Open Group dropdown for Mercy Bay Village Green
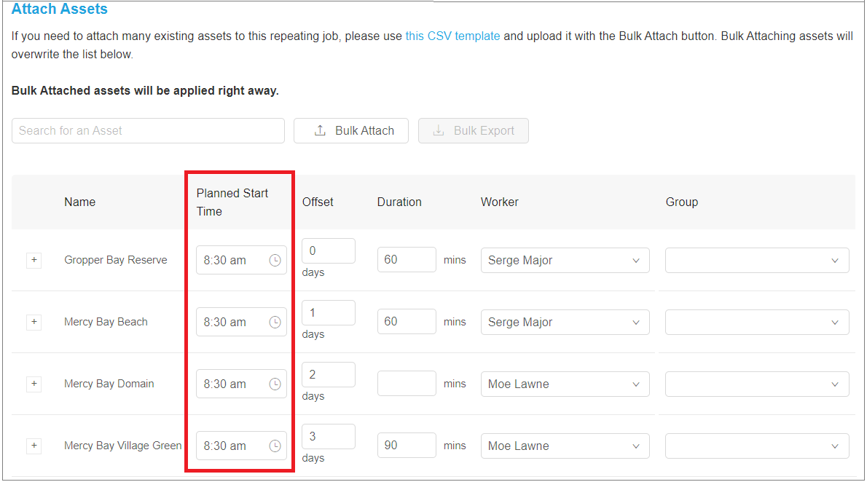This screenshot has width=867, height=482. (757, 446)
